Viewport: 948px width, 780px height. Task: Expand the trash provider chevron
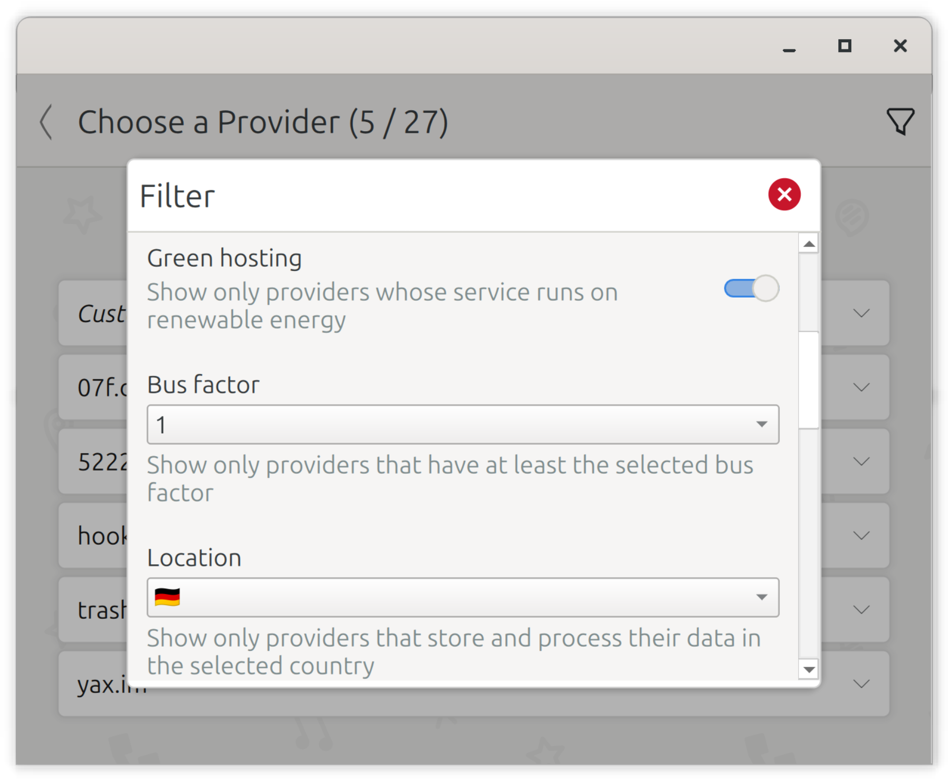pyautogui.click(x=861, y=610)
